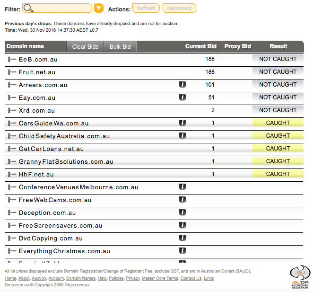Select the EeB.com.au domain name
313x292 pixels.
(38, 59)
